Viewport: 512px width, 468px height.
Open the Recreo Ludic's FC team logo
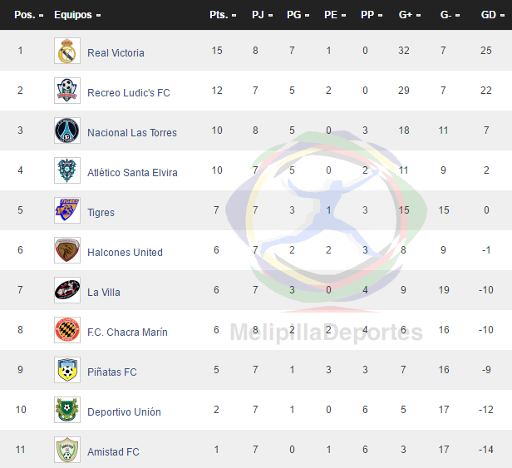pyautogui.click(x=67, y=91)
